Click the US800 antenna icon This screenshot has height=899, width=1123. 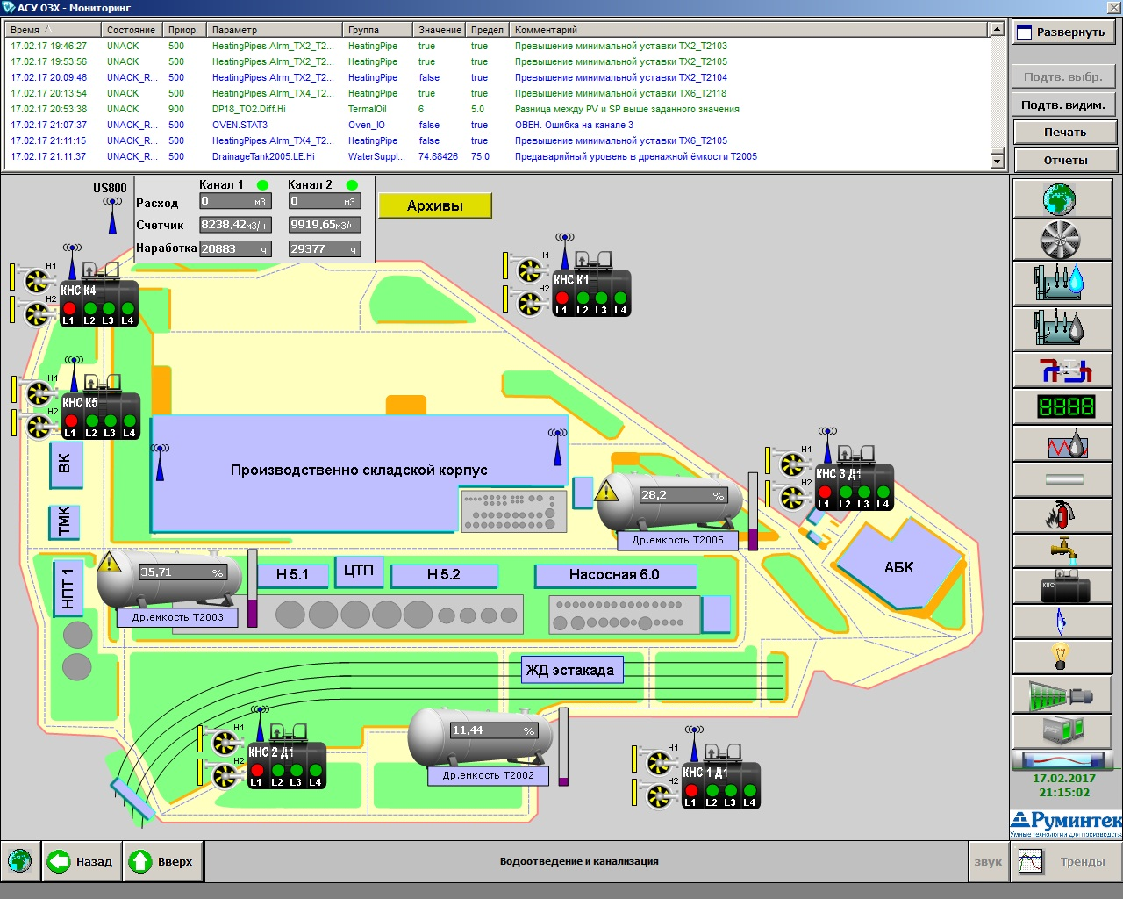coord(112,215)
